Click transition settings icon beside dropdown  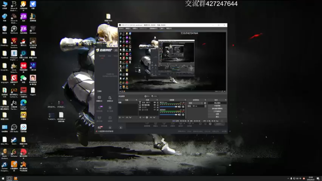pos(205,103)
